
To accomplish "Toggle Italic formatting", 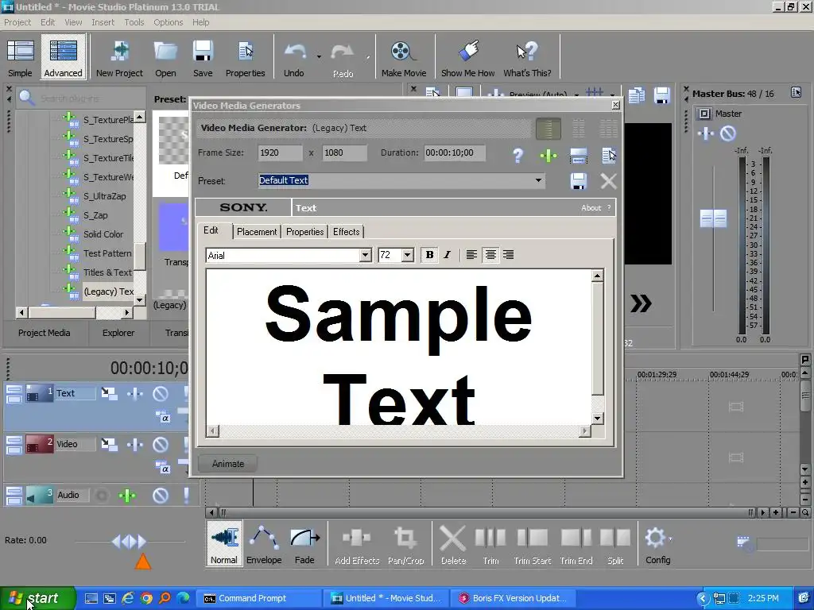I will pyautogui.click(x=447, y=255).
